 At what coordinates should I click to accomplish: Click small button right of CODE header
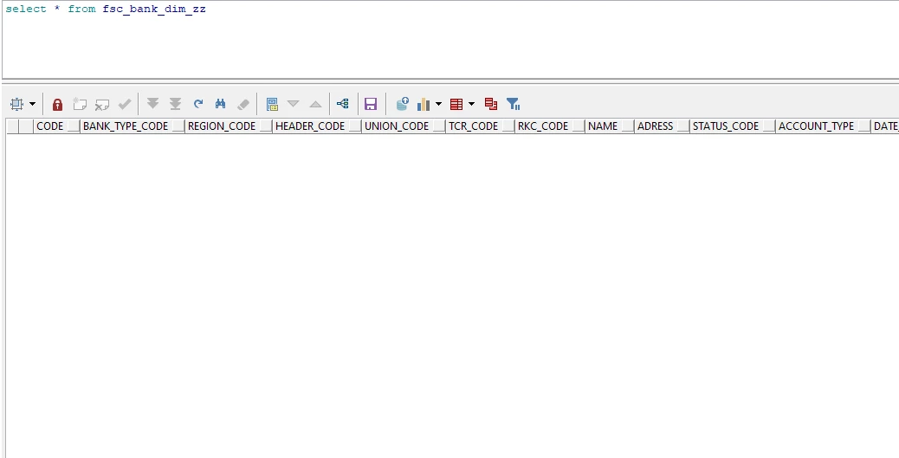tap(74, 126)
